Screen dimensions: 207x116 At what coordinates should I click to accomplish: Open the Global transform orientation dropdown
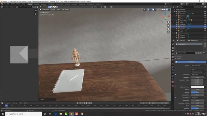pyautogui.click(x=95, y=7)
